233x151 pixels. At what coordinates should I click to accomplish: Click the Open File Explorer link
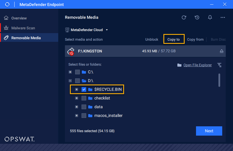[197, 65]
